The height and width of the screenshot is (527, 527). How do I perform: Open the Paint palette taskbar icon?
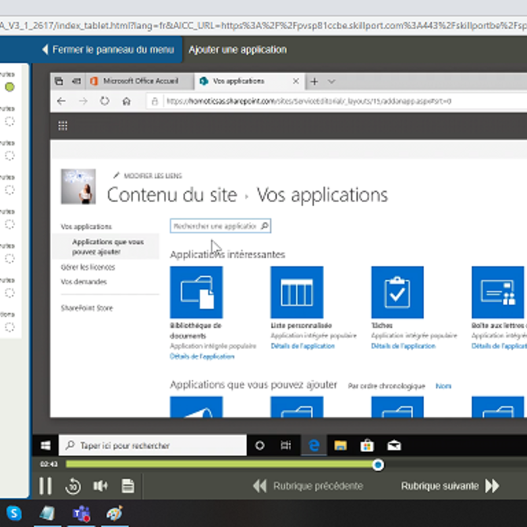(115, 513)
